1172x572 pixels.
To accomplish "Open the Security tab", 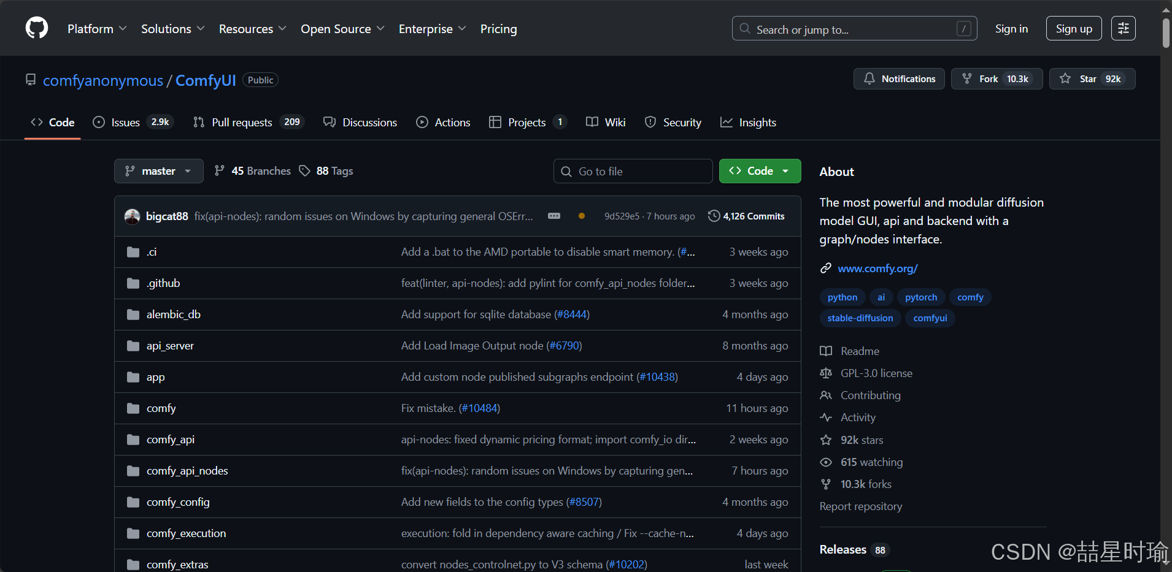I will tap(673, 122).
